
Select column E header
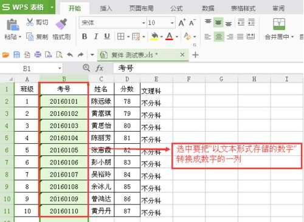point(156,79)
